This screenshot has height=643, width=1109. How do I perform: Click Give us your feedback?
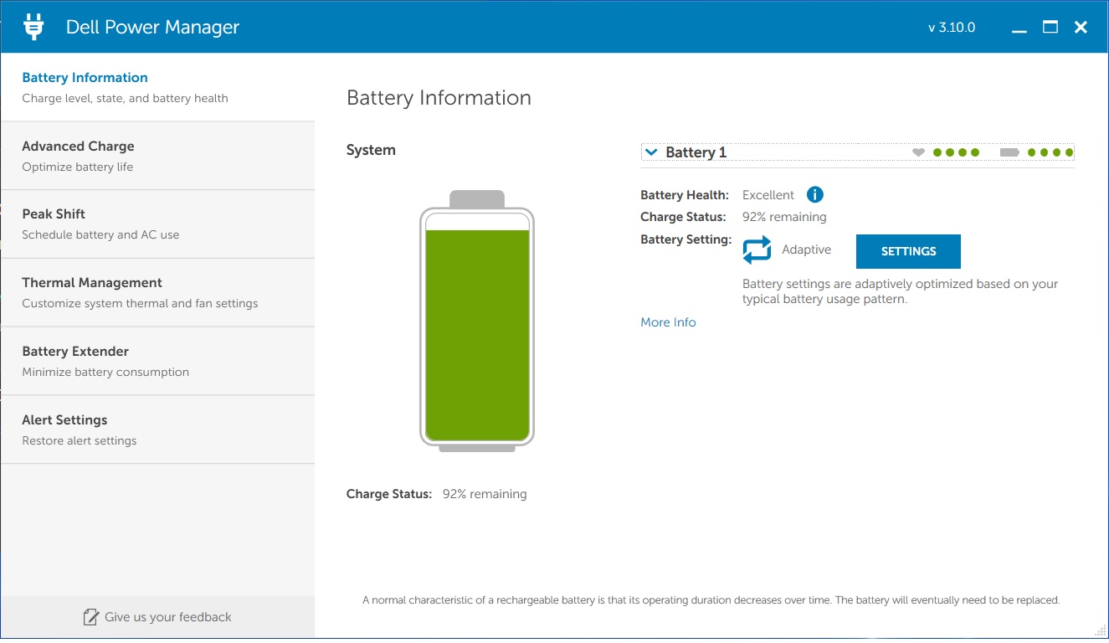click(167, 617)
